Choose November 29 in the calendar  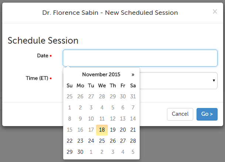[x=69, y=152]
